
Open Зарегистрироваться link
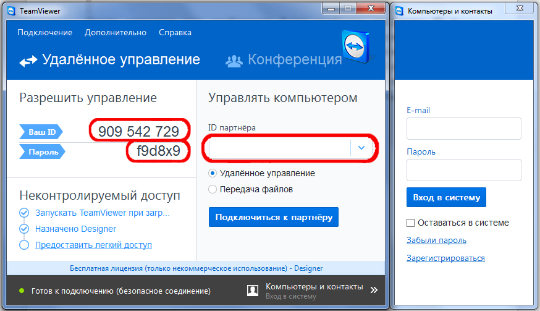point(445,258)
